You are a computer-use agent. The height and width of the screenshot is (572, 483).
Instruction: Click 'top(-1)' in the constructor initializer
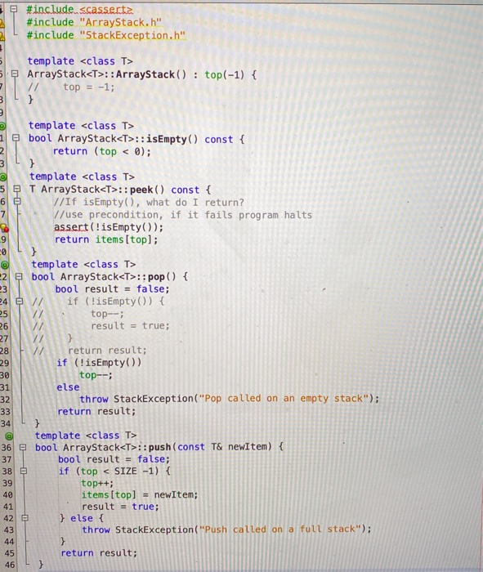(x=224, y=75)
